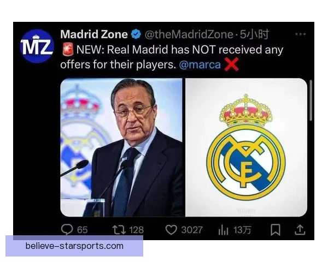
Task: Click the 5小时 timestamp
Action: (254, 34)
